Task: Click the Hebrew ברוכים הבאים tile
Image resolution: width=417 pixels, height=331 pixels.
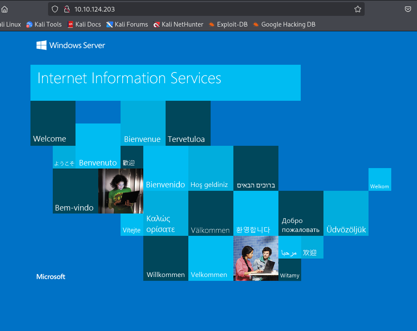Action: coord(256,169)
